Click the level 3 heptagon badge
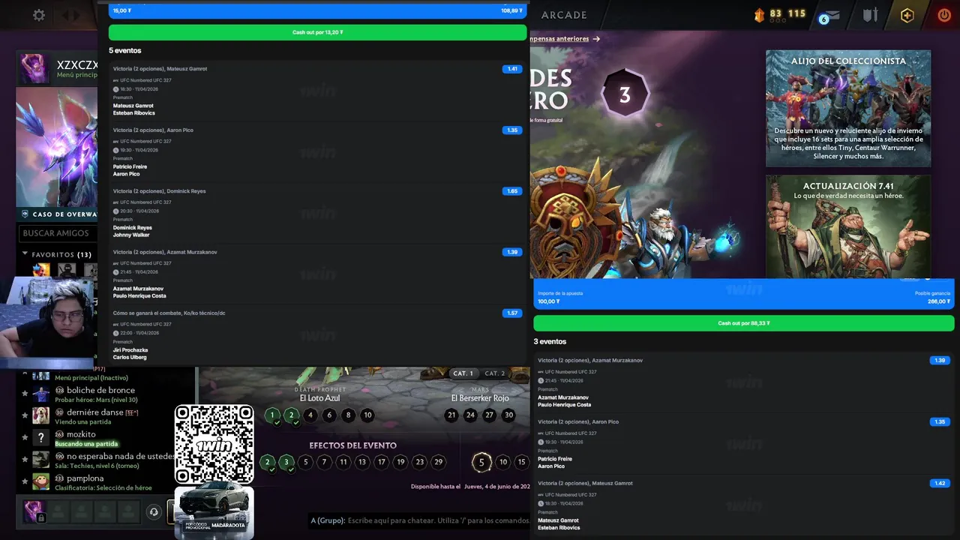The height and width of the screenshot is (540, 960). pyautogui.click(x=625, y=94)
